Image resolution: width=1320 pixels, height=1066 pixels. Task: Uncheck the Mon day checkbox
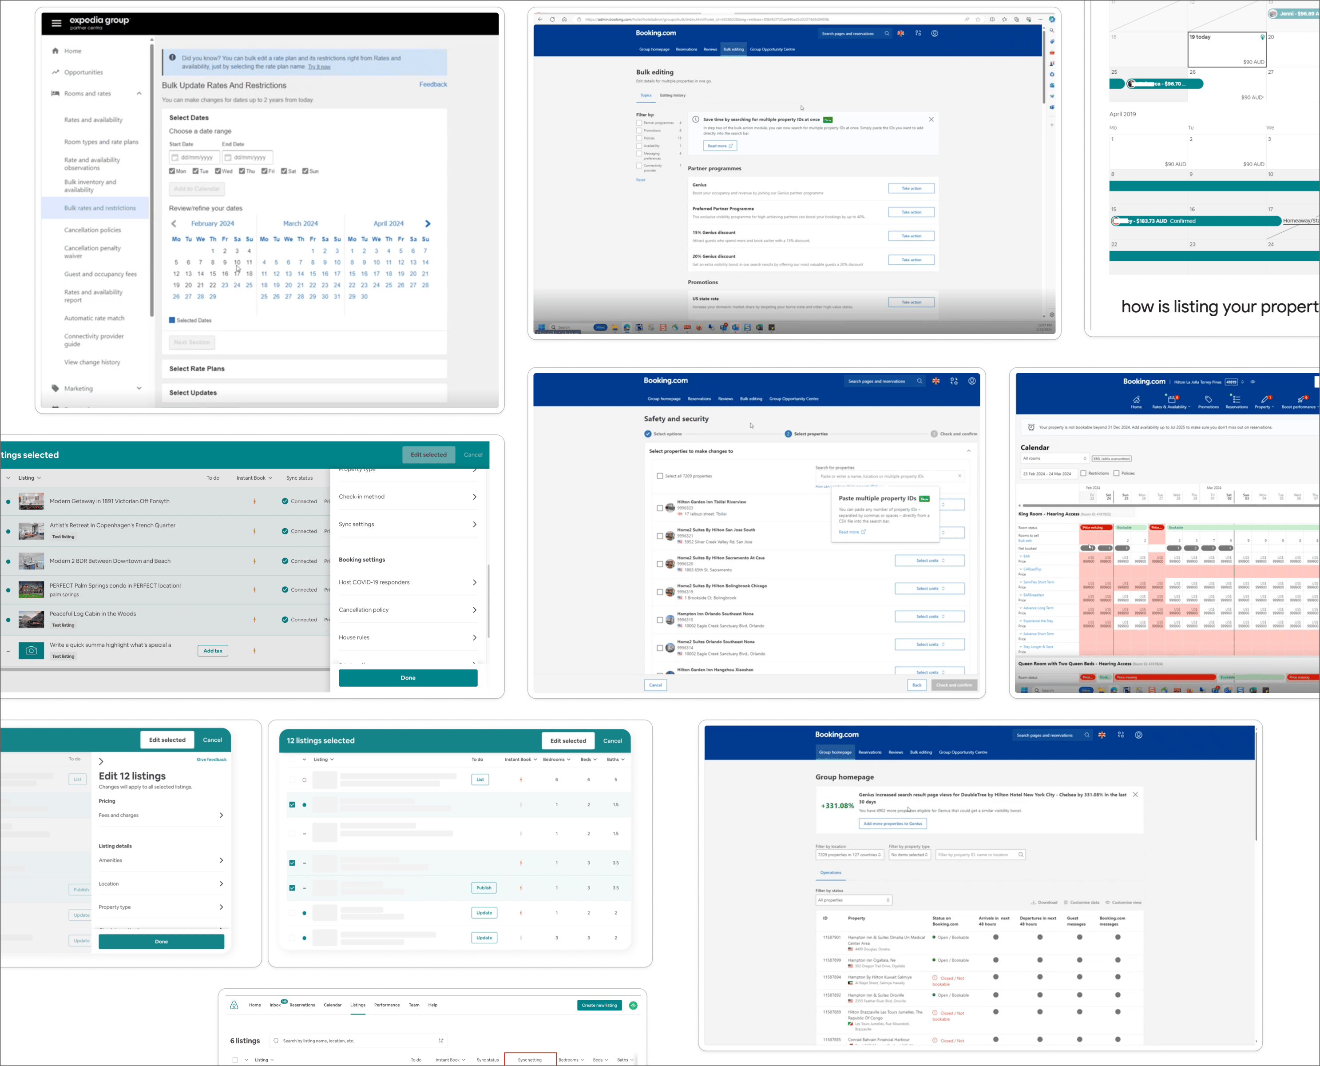(x=172, y=171)
